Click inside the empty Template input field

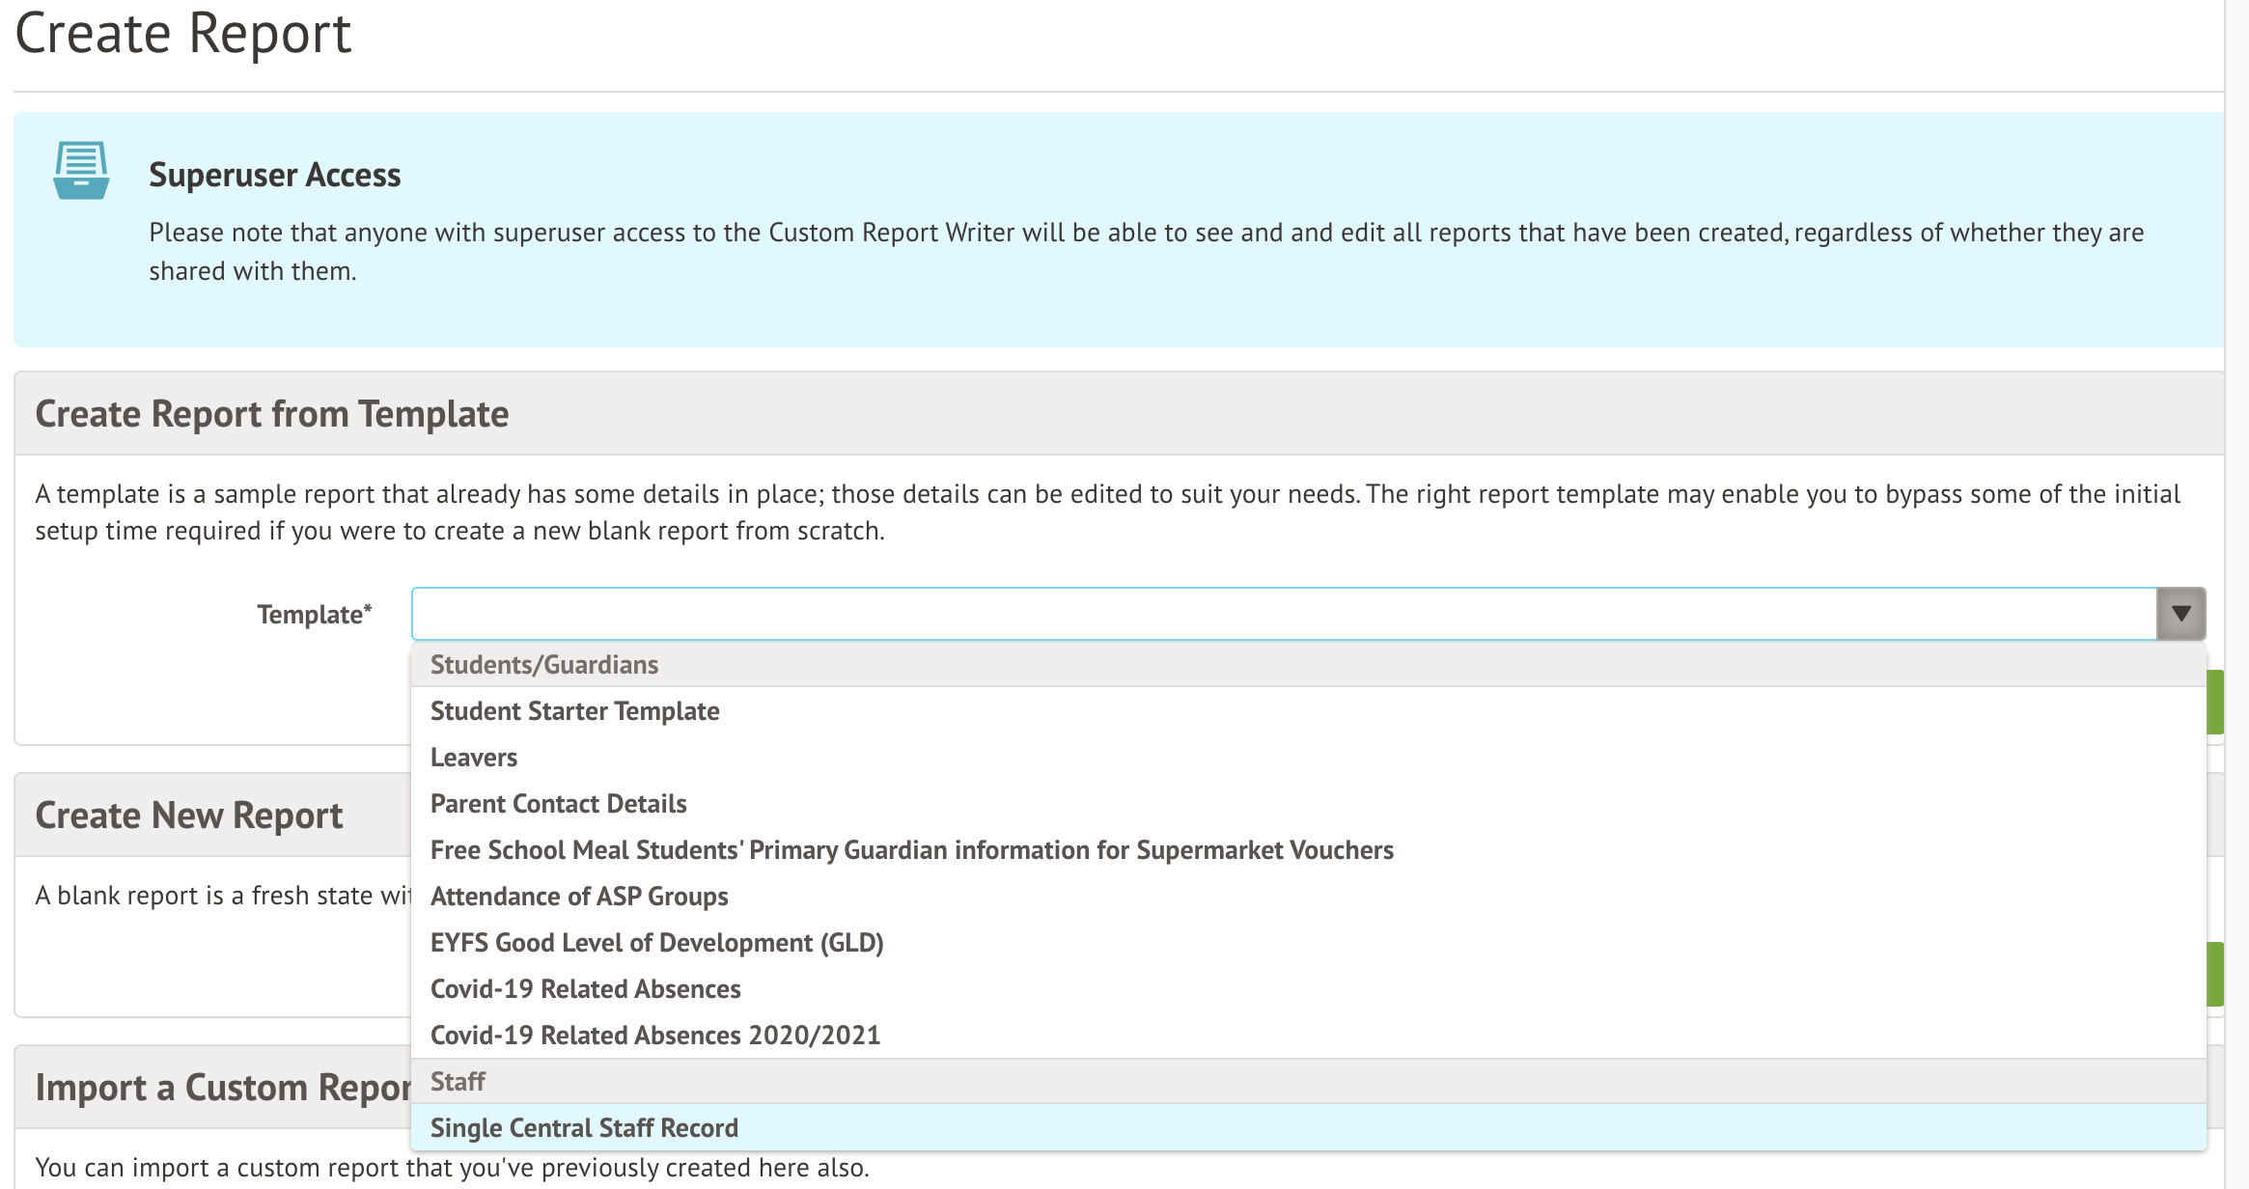tap(1255, 611)
